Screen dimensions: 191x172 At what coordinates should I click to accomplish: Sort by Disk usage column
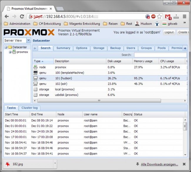tap(119, 61)
